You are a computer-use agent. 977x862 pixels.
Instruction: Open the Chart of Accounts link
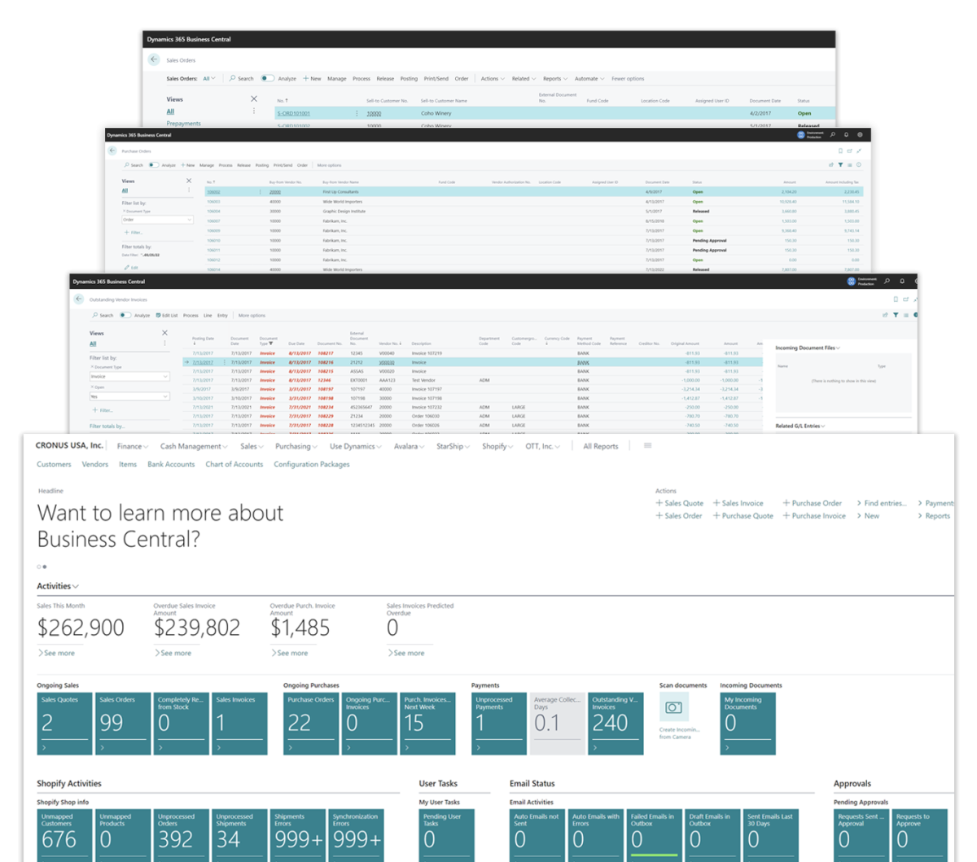click(x=234, y=464)
